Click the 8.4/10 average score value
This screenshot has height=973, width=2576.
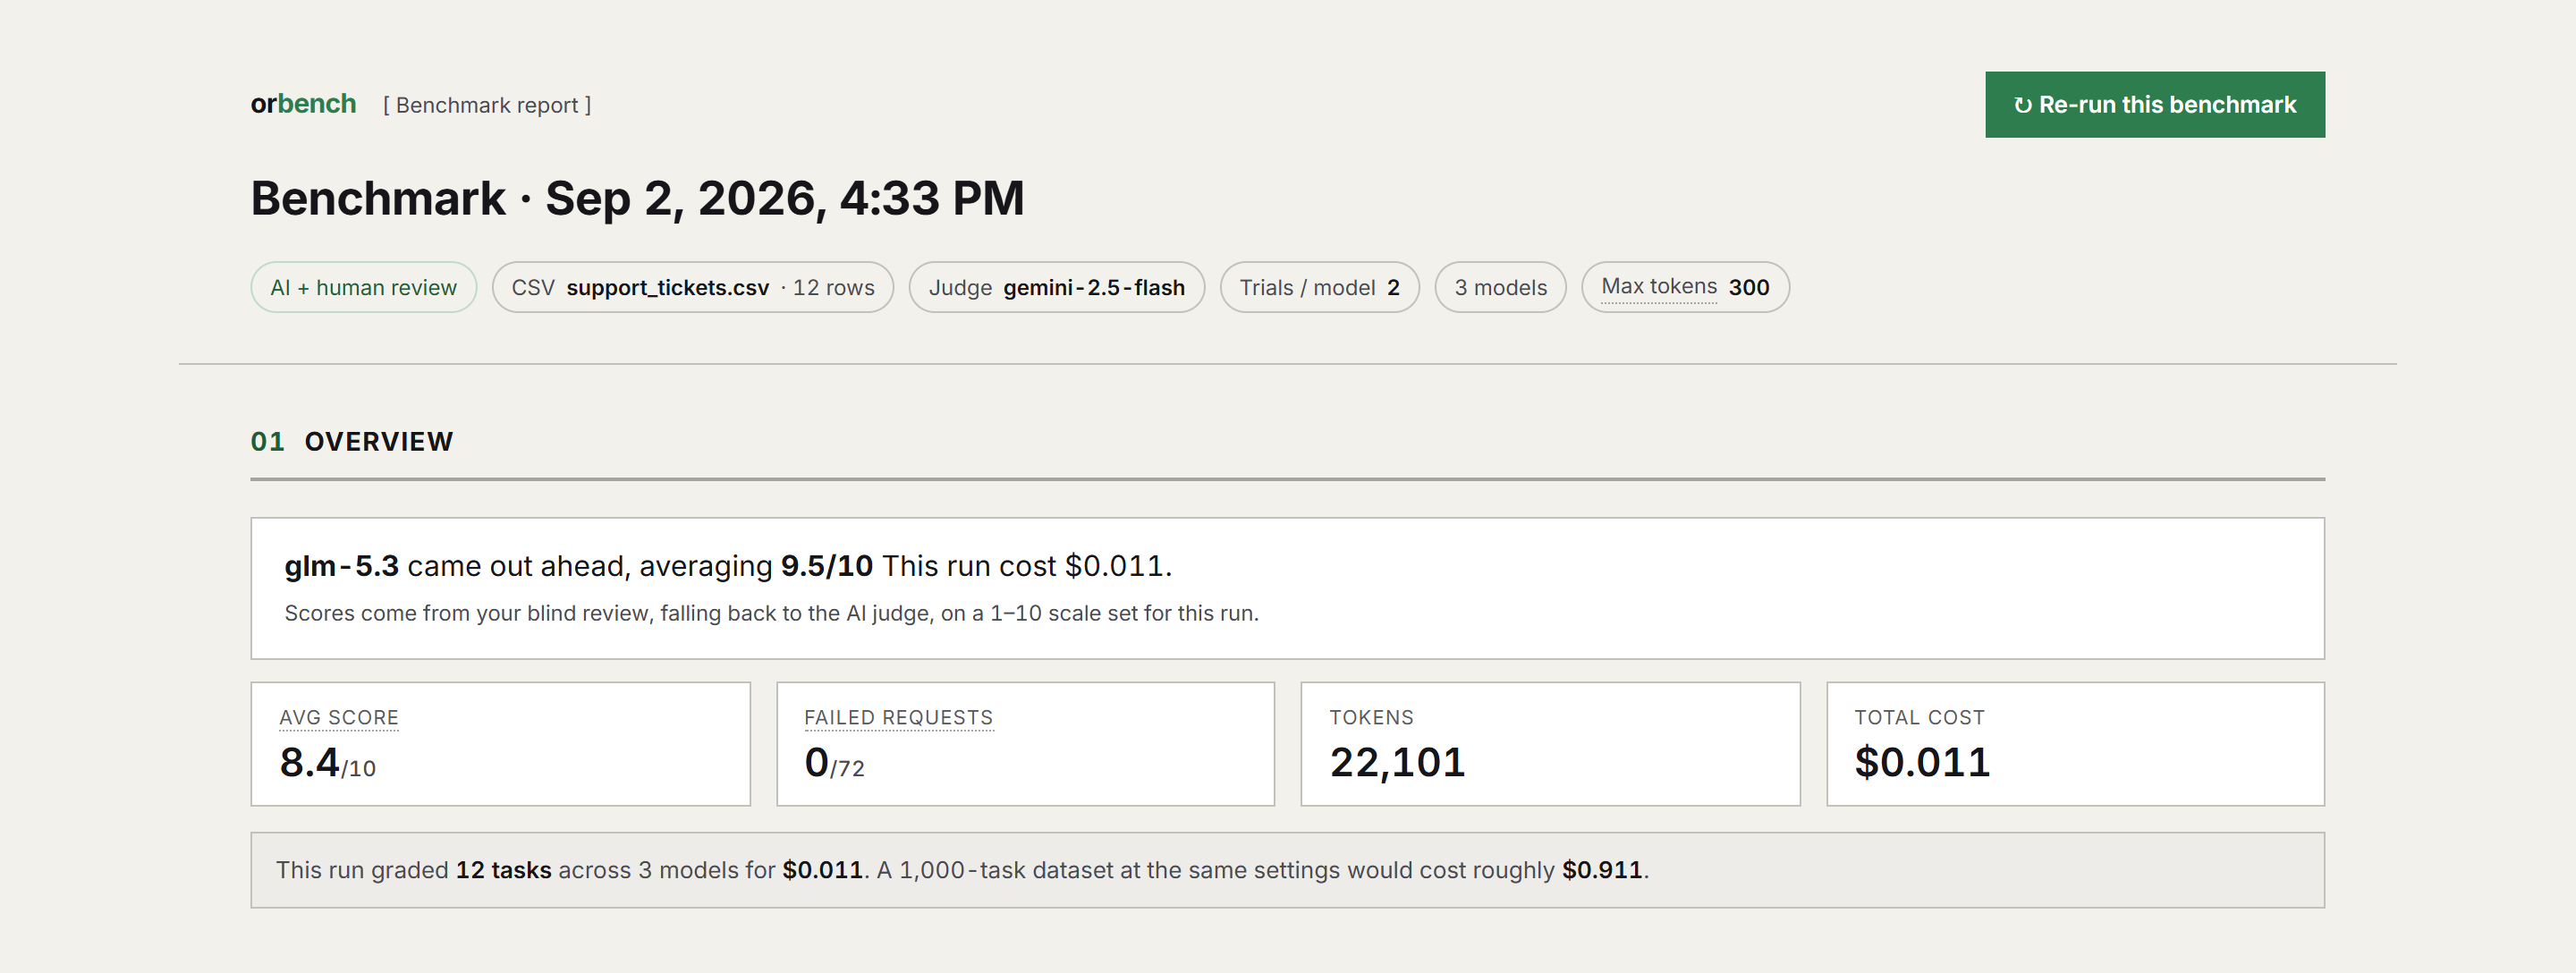(x=327, y=762)
